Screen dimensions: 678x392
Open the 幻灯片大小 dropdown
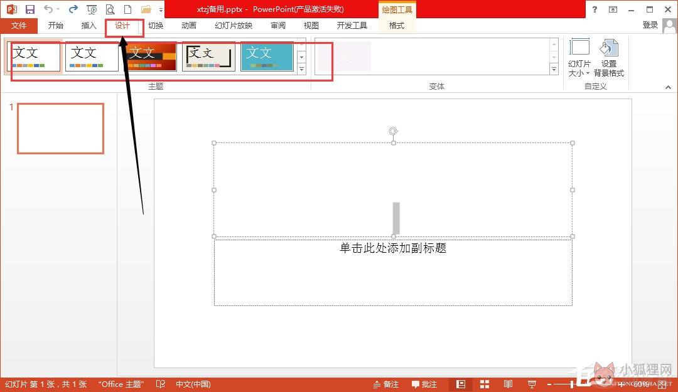click(x=579, y=58)
